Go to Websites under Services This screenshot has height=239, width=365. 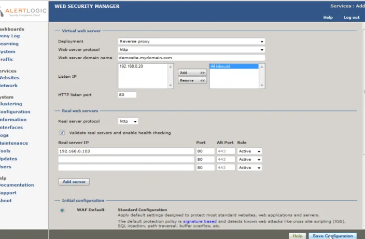pos(9,78)
